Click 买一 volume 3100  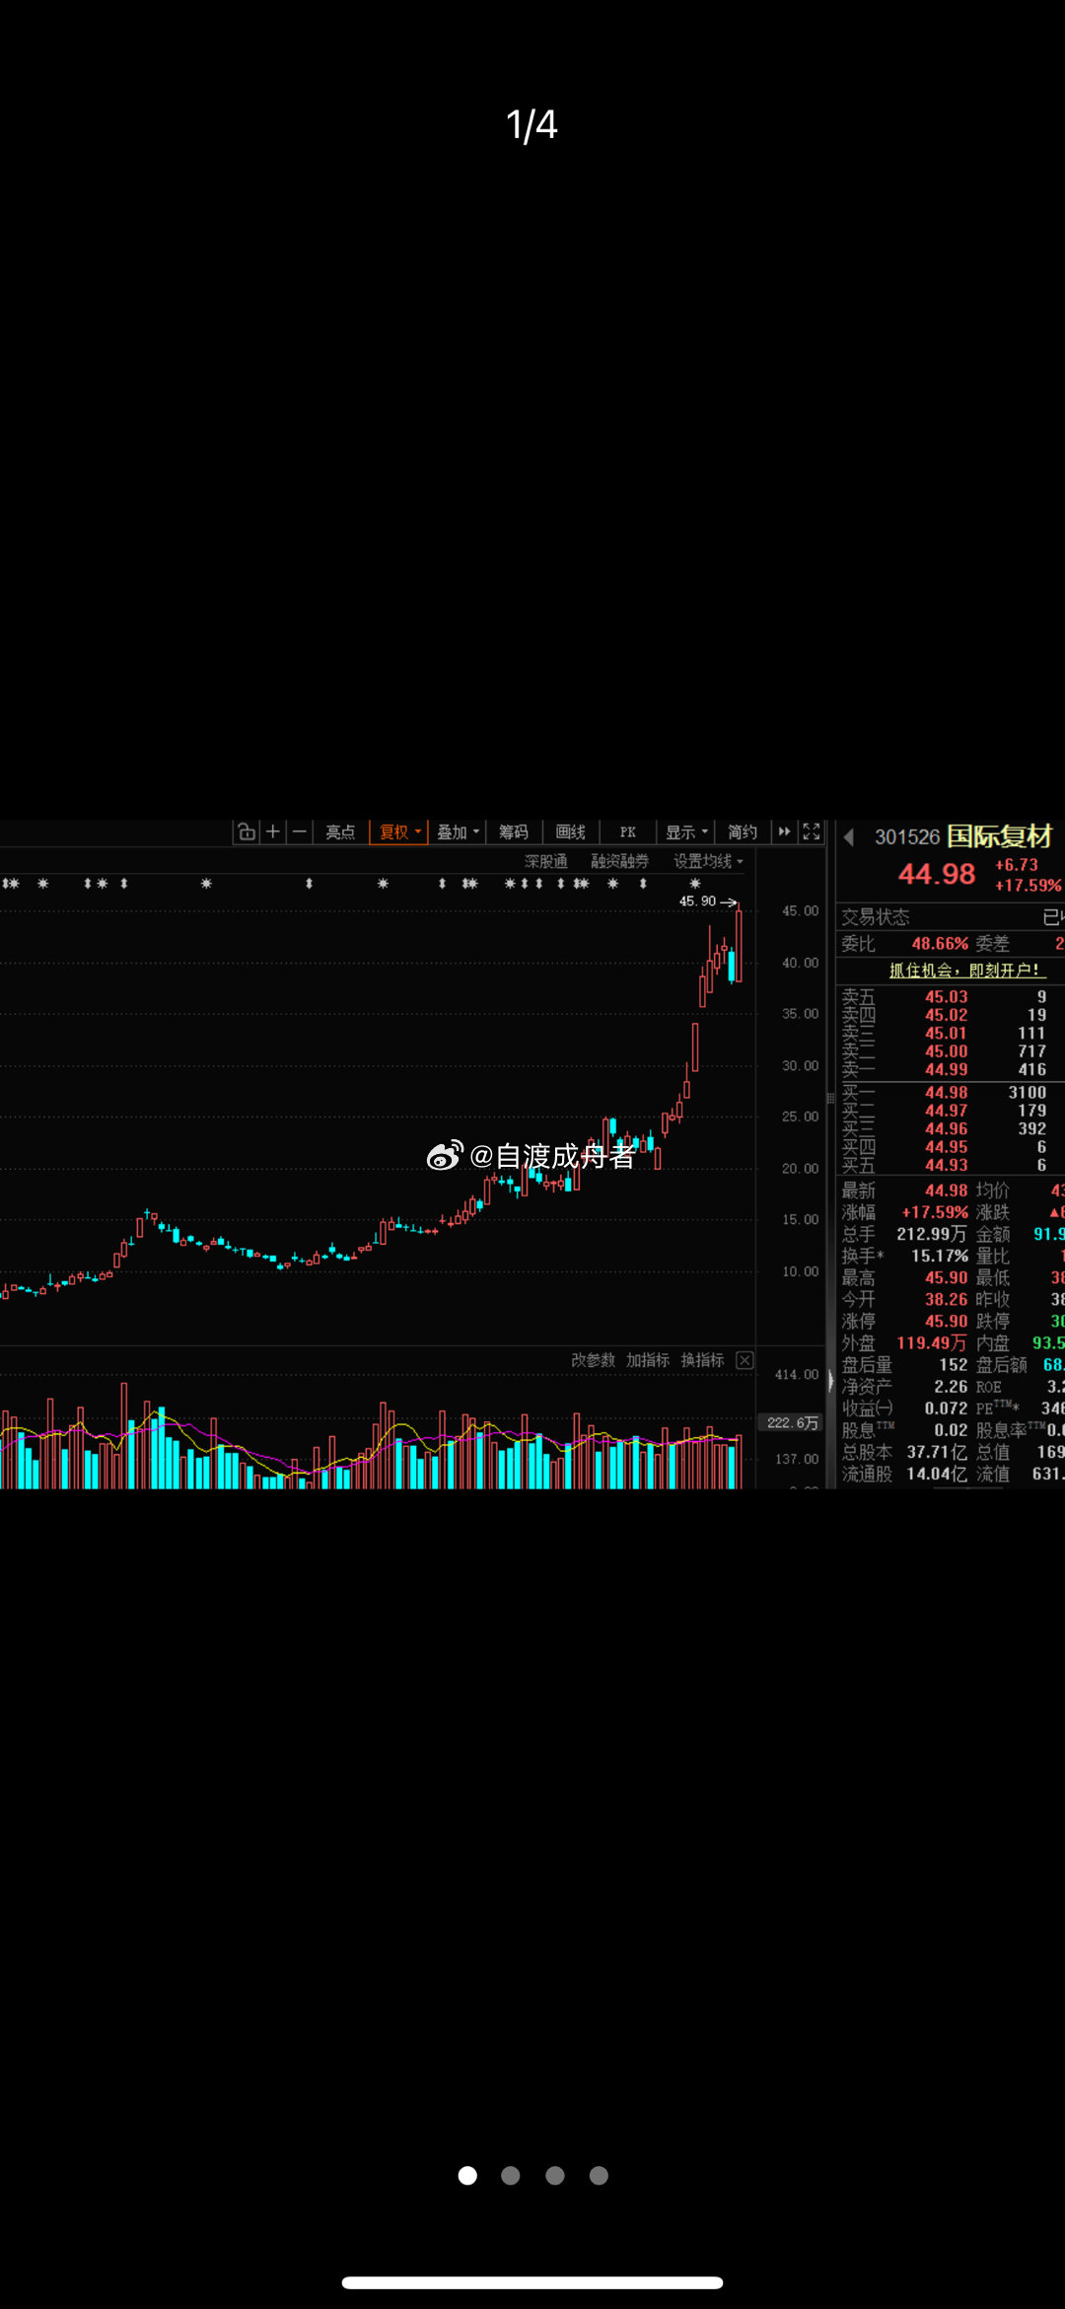click(x=1027, y=1093)
